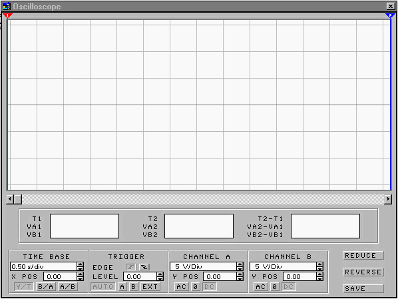The image size is (398, 299).
Task: Click the X POS value field
Action: click(60, 276)
